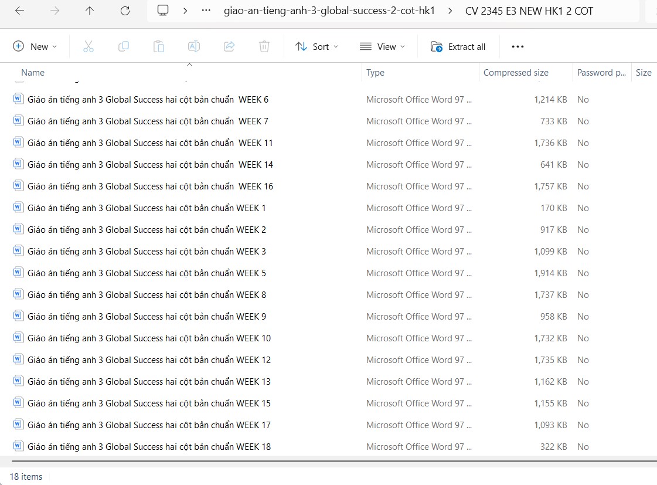Click the Extract all button
Screen dimensions: 657x485
[x=458, y=46]
